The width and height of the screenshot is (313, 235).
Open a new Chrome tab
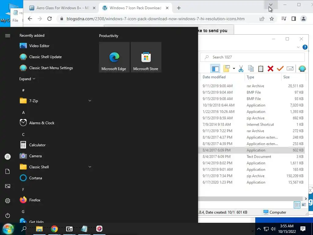click(179, 8)
